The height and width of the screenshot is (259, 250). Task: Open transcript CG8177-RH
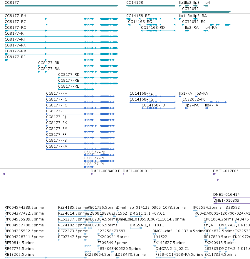15,16
